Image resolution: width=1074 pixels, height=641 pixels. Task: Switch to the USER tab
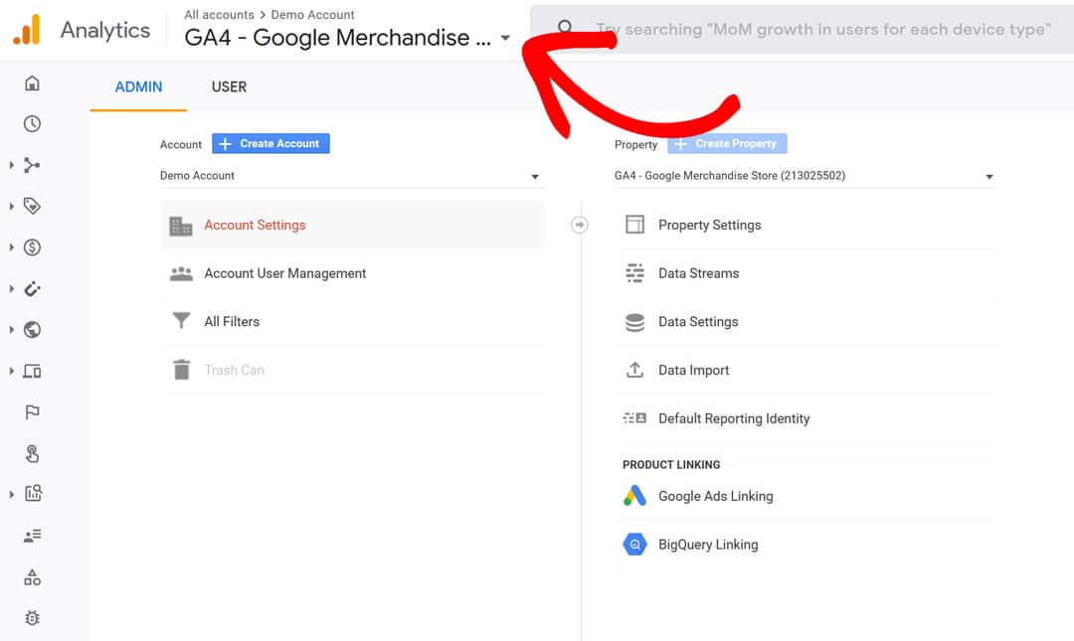pyautogui.click(x=229, y=86)
